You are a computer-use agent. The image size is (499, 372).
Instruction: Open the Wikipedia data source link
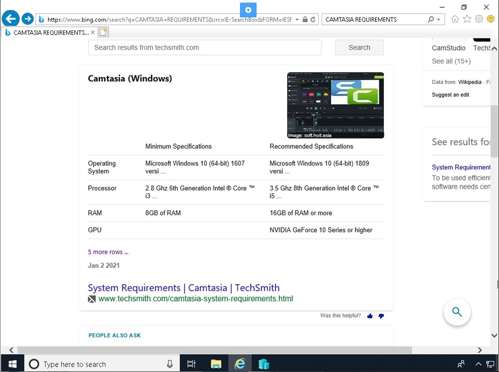click(x=470, y=82)
